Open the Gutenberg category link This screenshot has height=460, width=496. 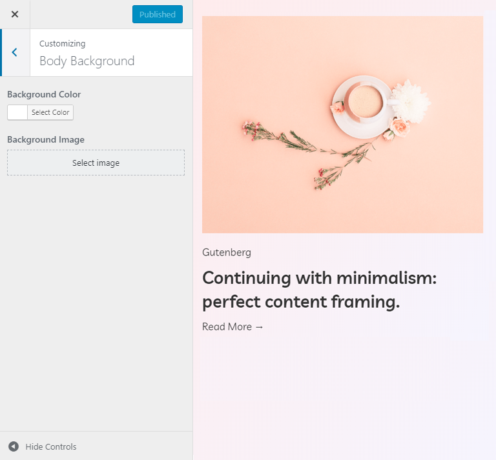point(227,252)
